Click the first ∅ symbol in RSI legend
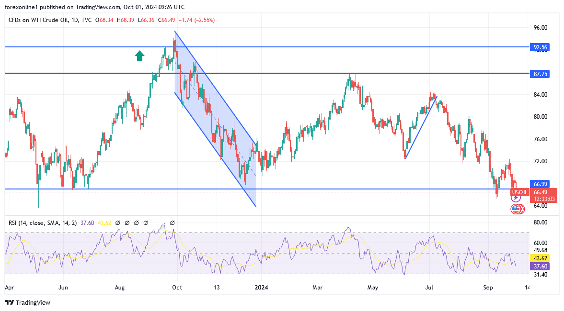The image size is (564, 311). [x=117, y=223]
